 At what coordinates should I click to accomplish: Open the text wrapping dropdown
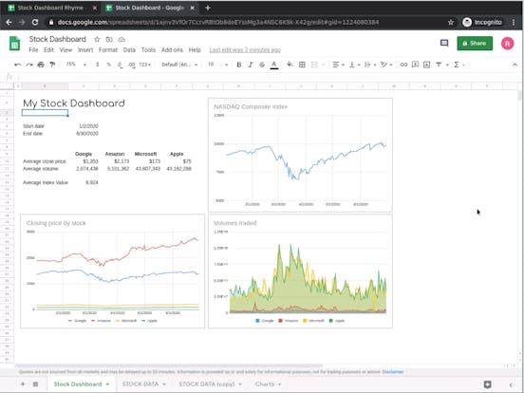(370, 65)
